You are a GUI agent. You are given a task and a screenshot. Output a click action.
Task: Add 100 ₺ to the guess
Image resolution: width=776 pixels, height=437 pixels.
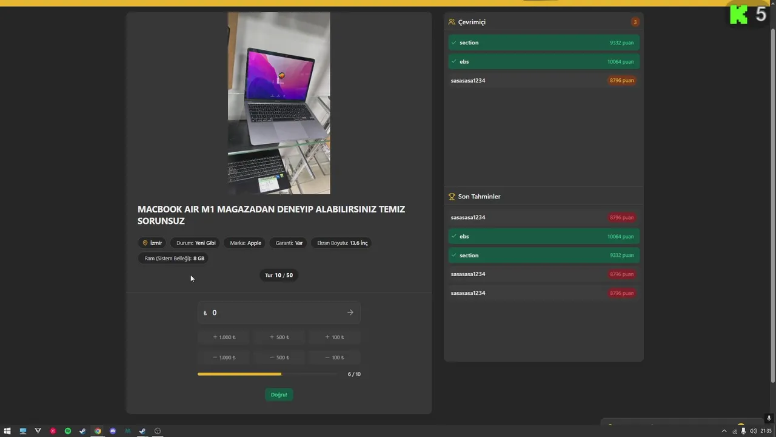(335, 337)
